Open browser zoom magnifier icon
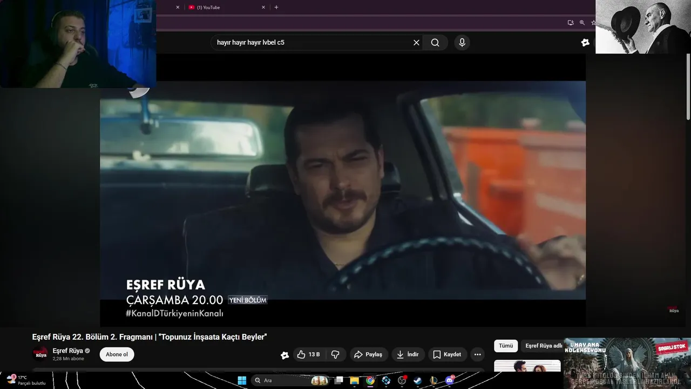The height and width of the screenshot is (389, 691). tap(582, 23)
